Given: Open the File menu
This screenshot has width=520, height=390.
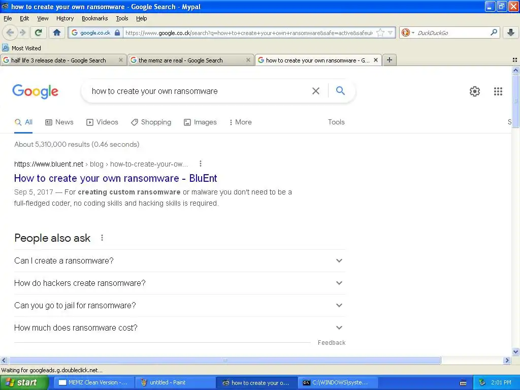Looking at the screenshot, I should [x=8, y=18].
